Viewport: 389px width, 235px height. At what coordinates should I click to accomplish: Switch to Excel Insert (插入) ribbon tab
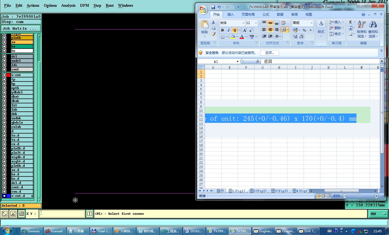(x=230, y=15)
